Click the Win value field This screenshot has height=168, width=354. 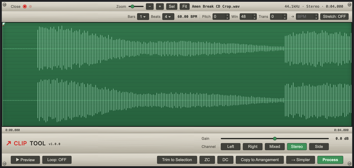tap(246, 16)
